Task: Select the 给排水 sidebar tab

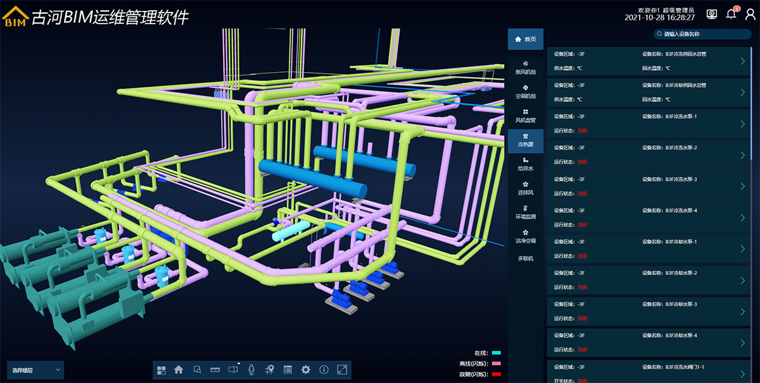Action: (x=525, y=164)
